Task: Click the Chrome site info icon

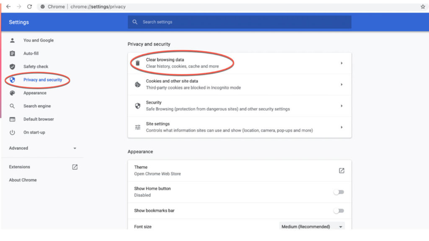Action: (43, 7)
